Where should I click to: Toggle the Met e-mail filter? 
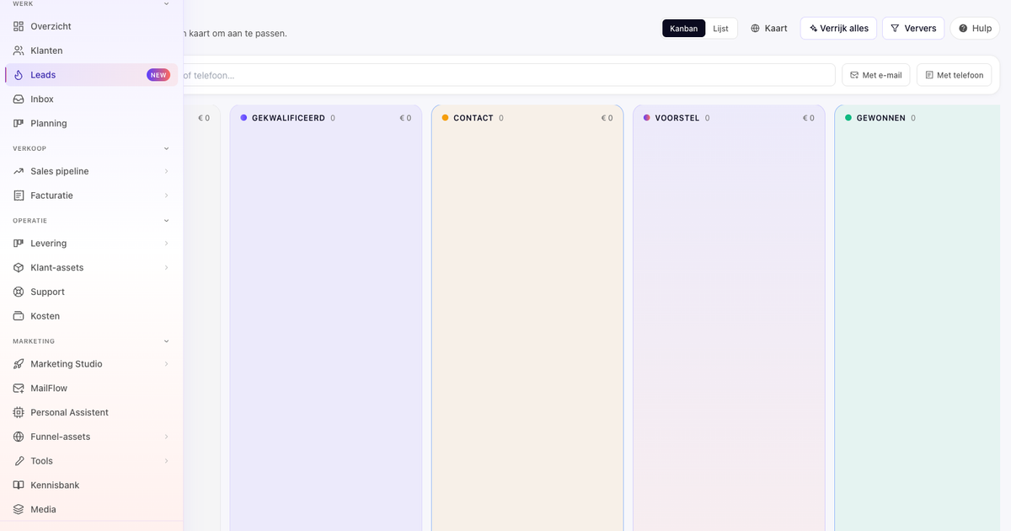(876, 75)
